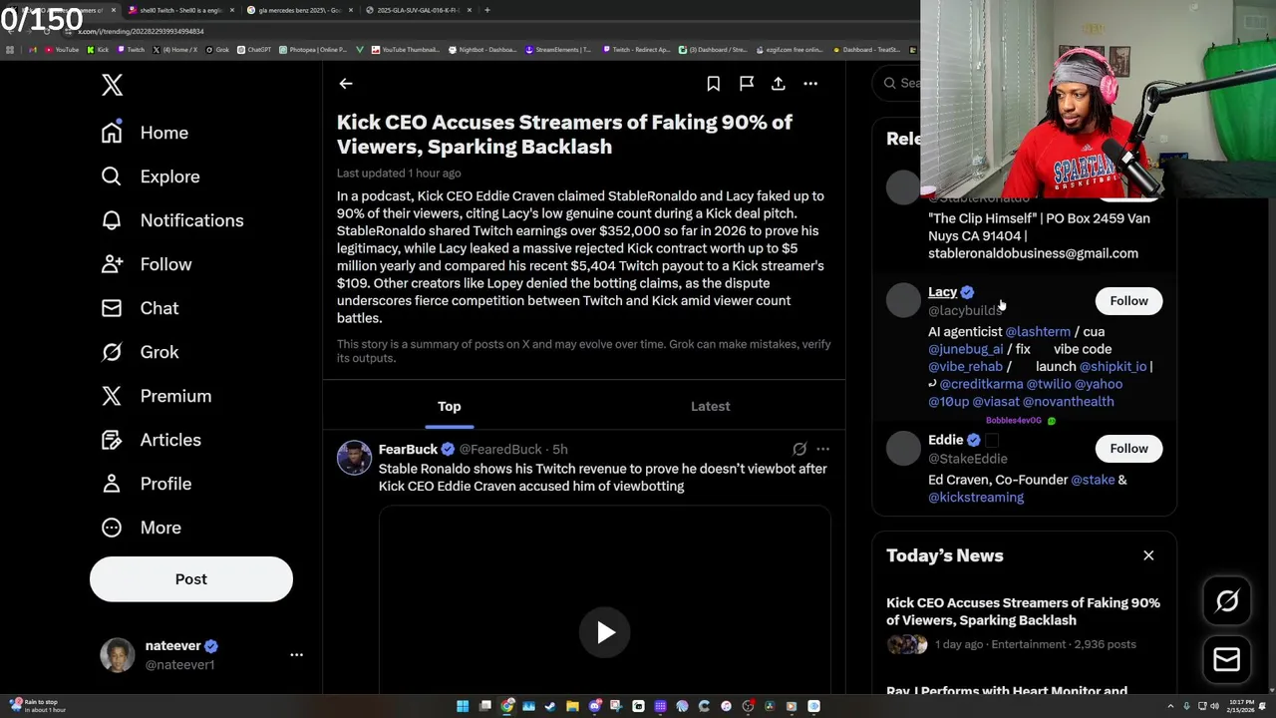
Task: Open Explore from the sidebar
Action: point(151,177)
